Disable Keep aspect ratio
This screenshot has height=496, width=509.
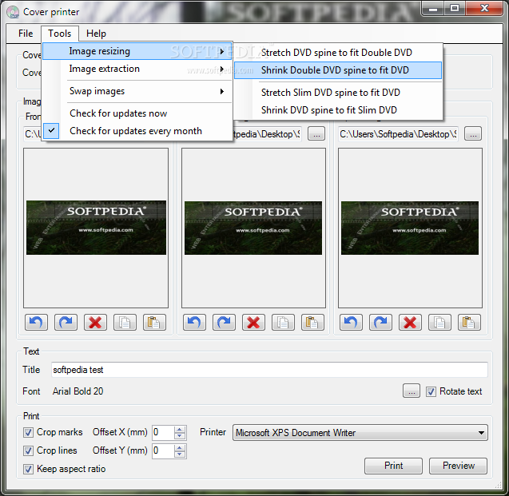[28, 469]
